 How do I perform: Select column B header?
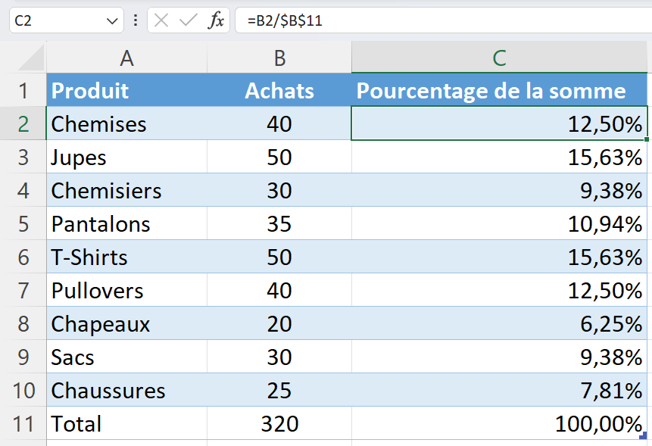pyautogui.click(x=279, y=58)
